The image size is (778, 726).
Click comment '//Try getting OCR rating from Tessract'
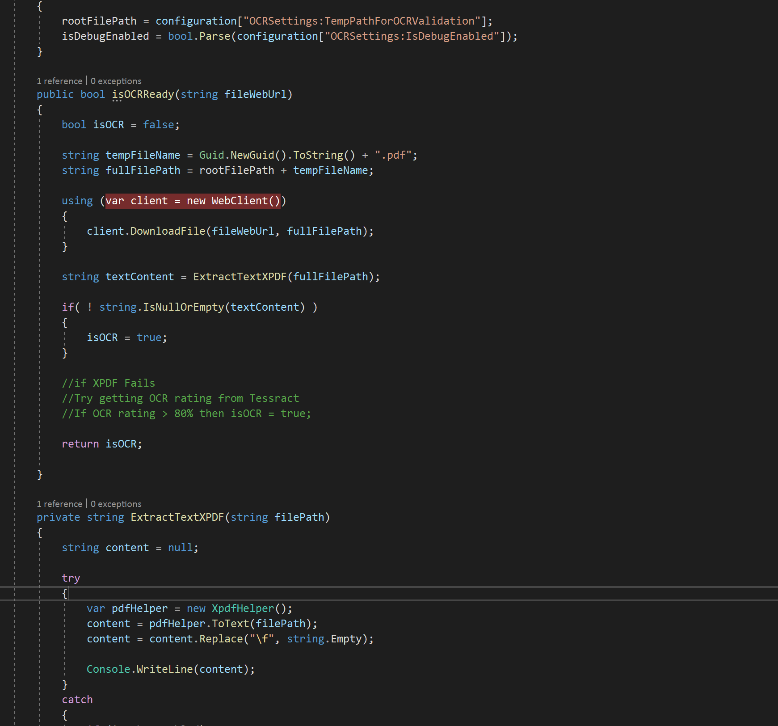pyautogui.click(x=181, y=398)
